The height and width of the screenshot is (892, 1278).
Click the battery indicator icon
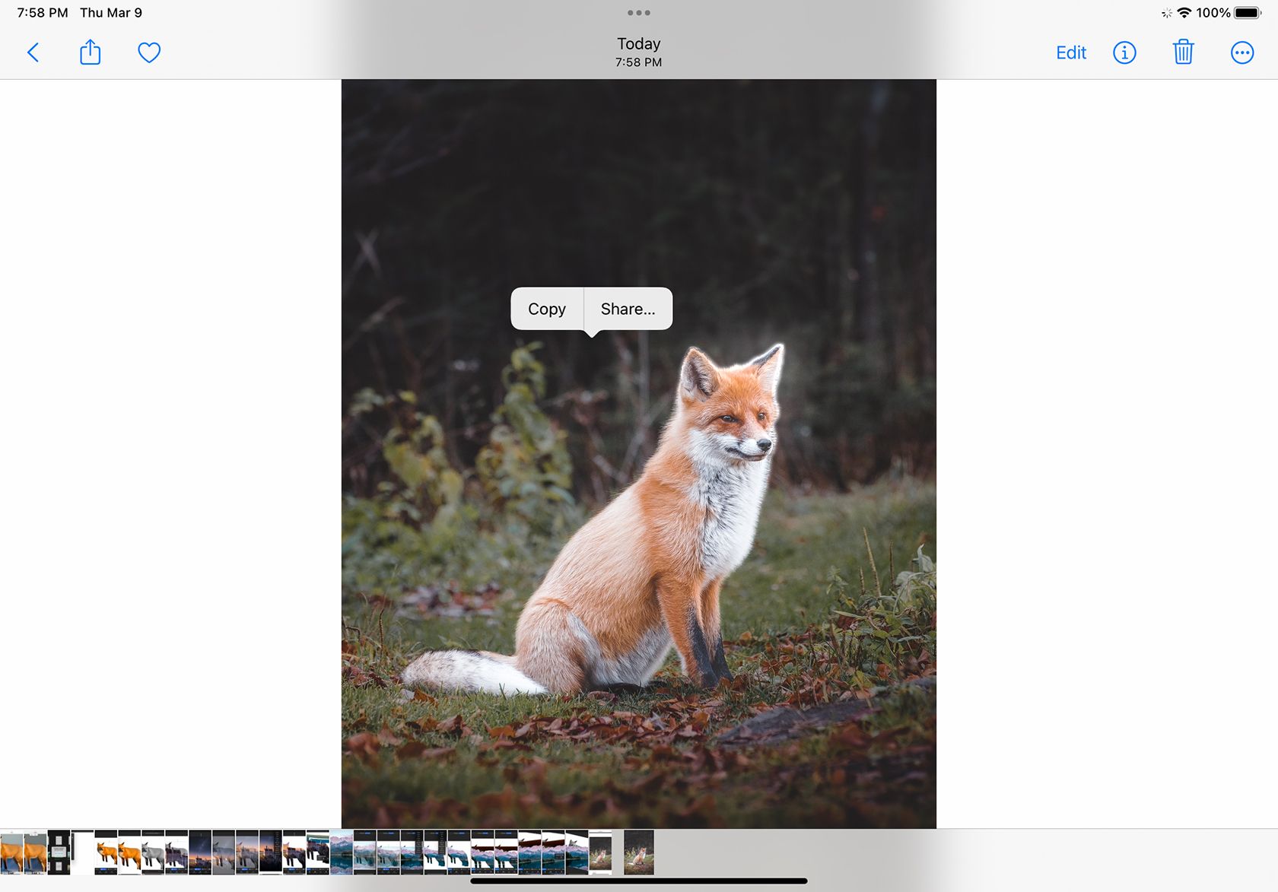(1248, 12)
